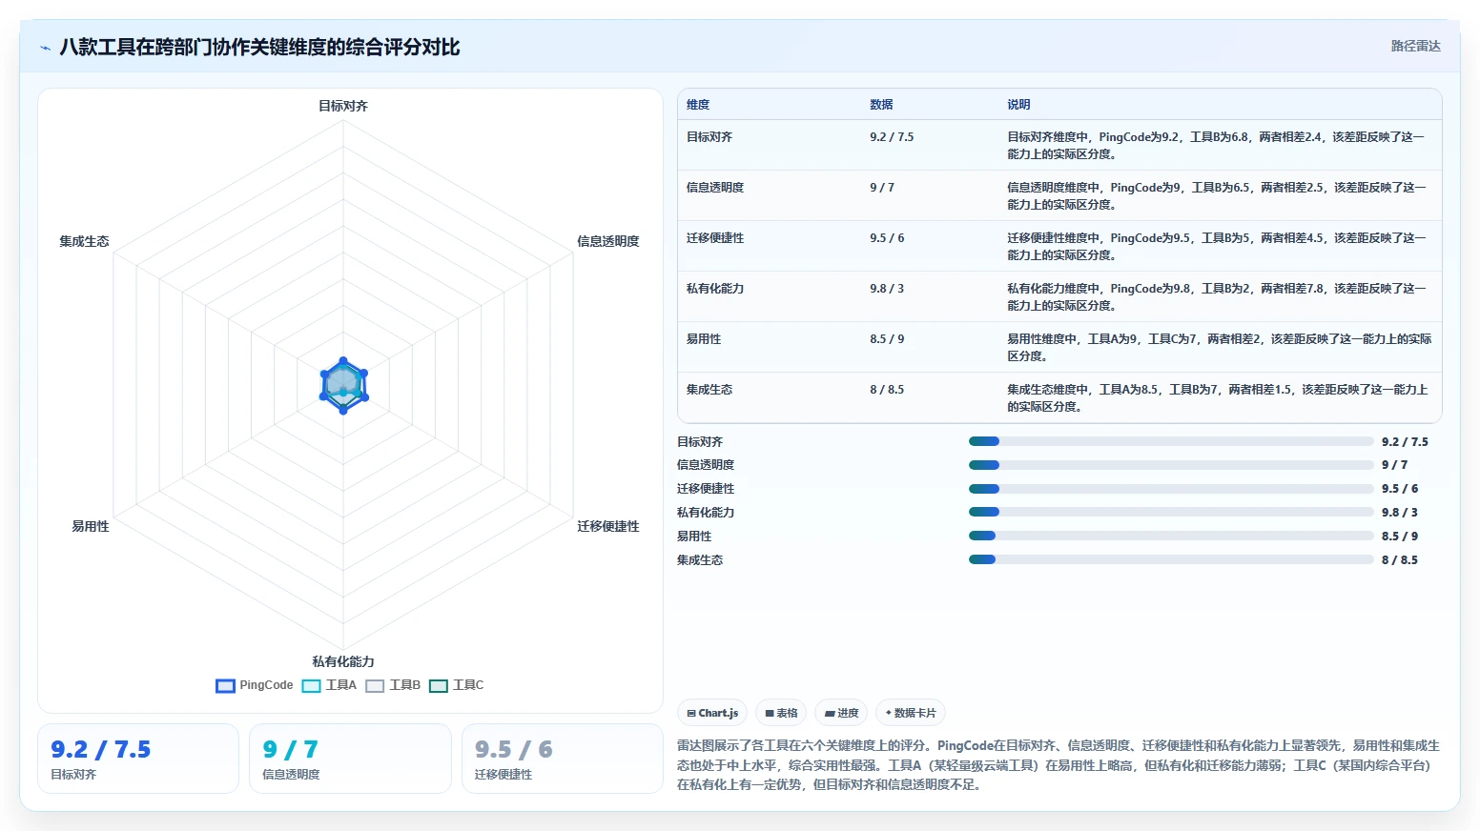1480x831 pixels.
Task: Toggle PingCode series in chart legend
Action: 255,685
